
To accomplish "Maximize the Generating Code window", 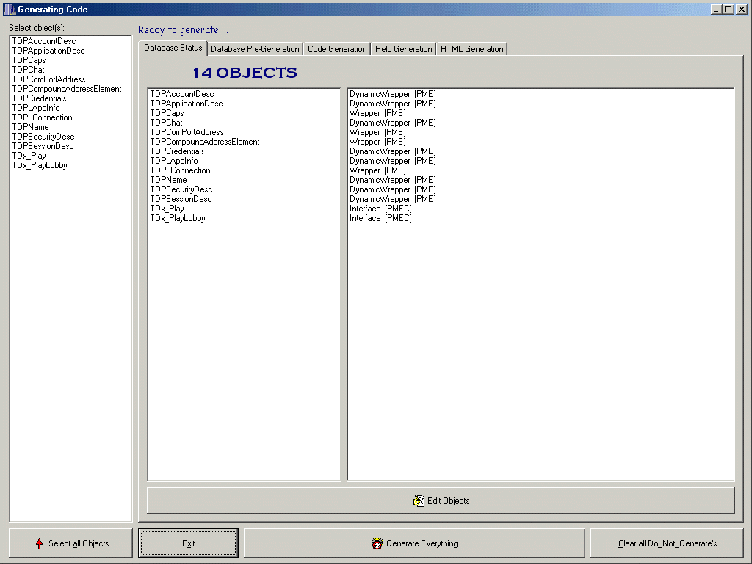I will point(728,10).
